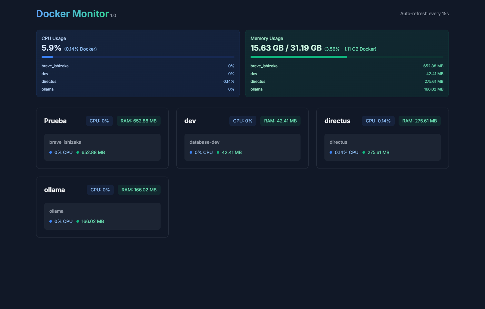
Task: Click 275.61 MB in directus container
Action: click(x=379, y=152)
